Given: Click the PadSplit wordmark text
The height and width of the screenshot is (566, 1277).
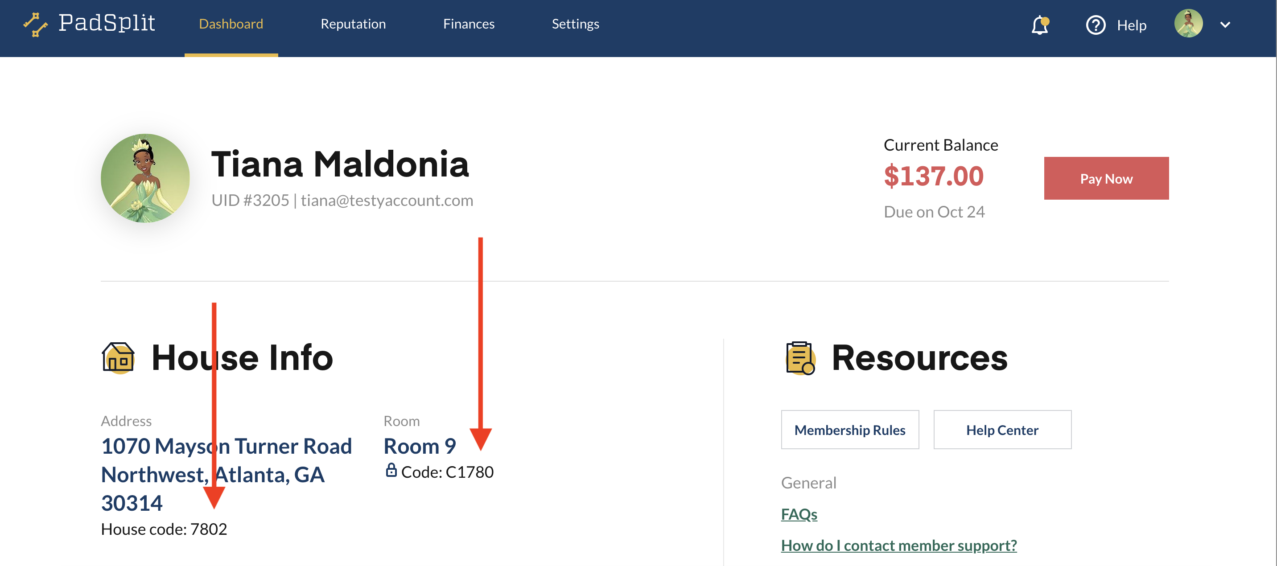Looking at the screenshot, I should pos(107,23).
